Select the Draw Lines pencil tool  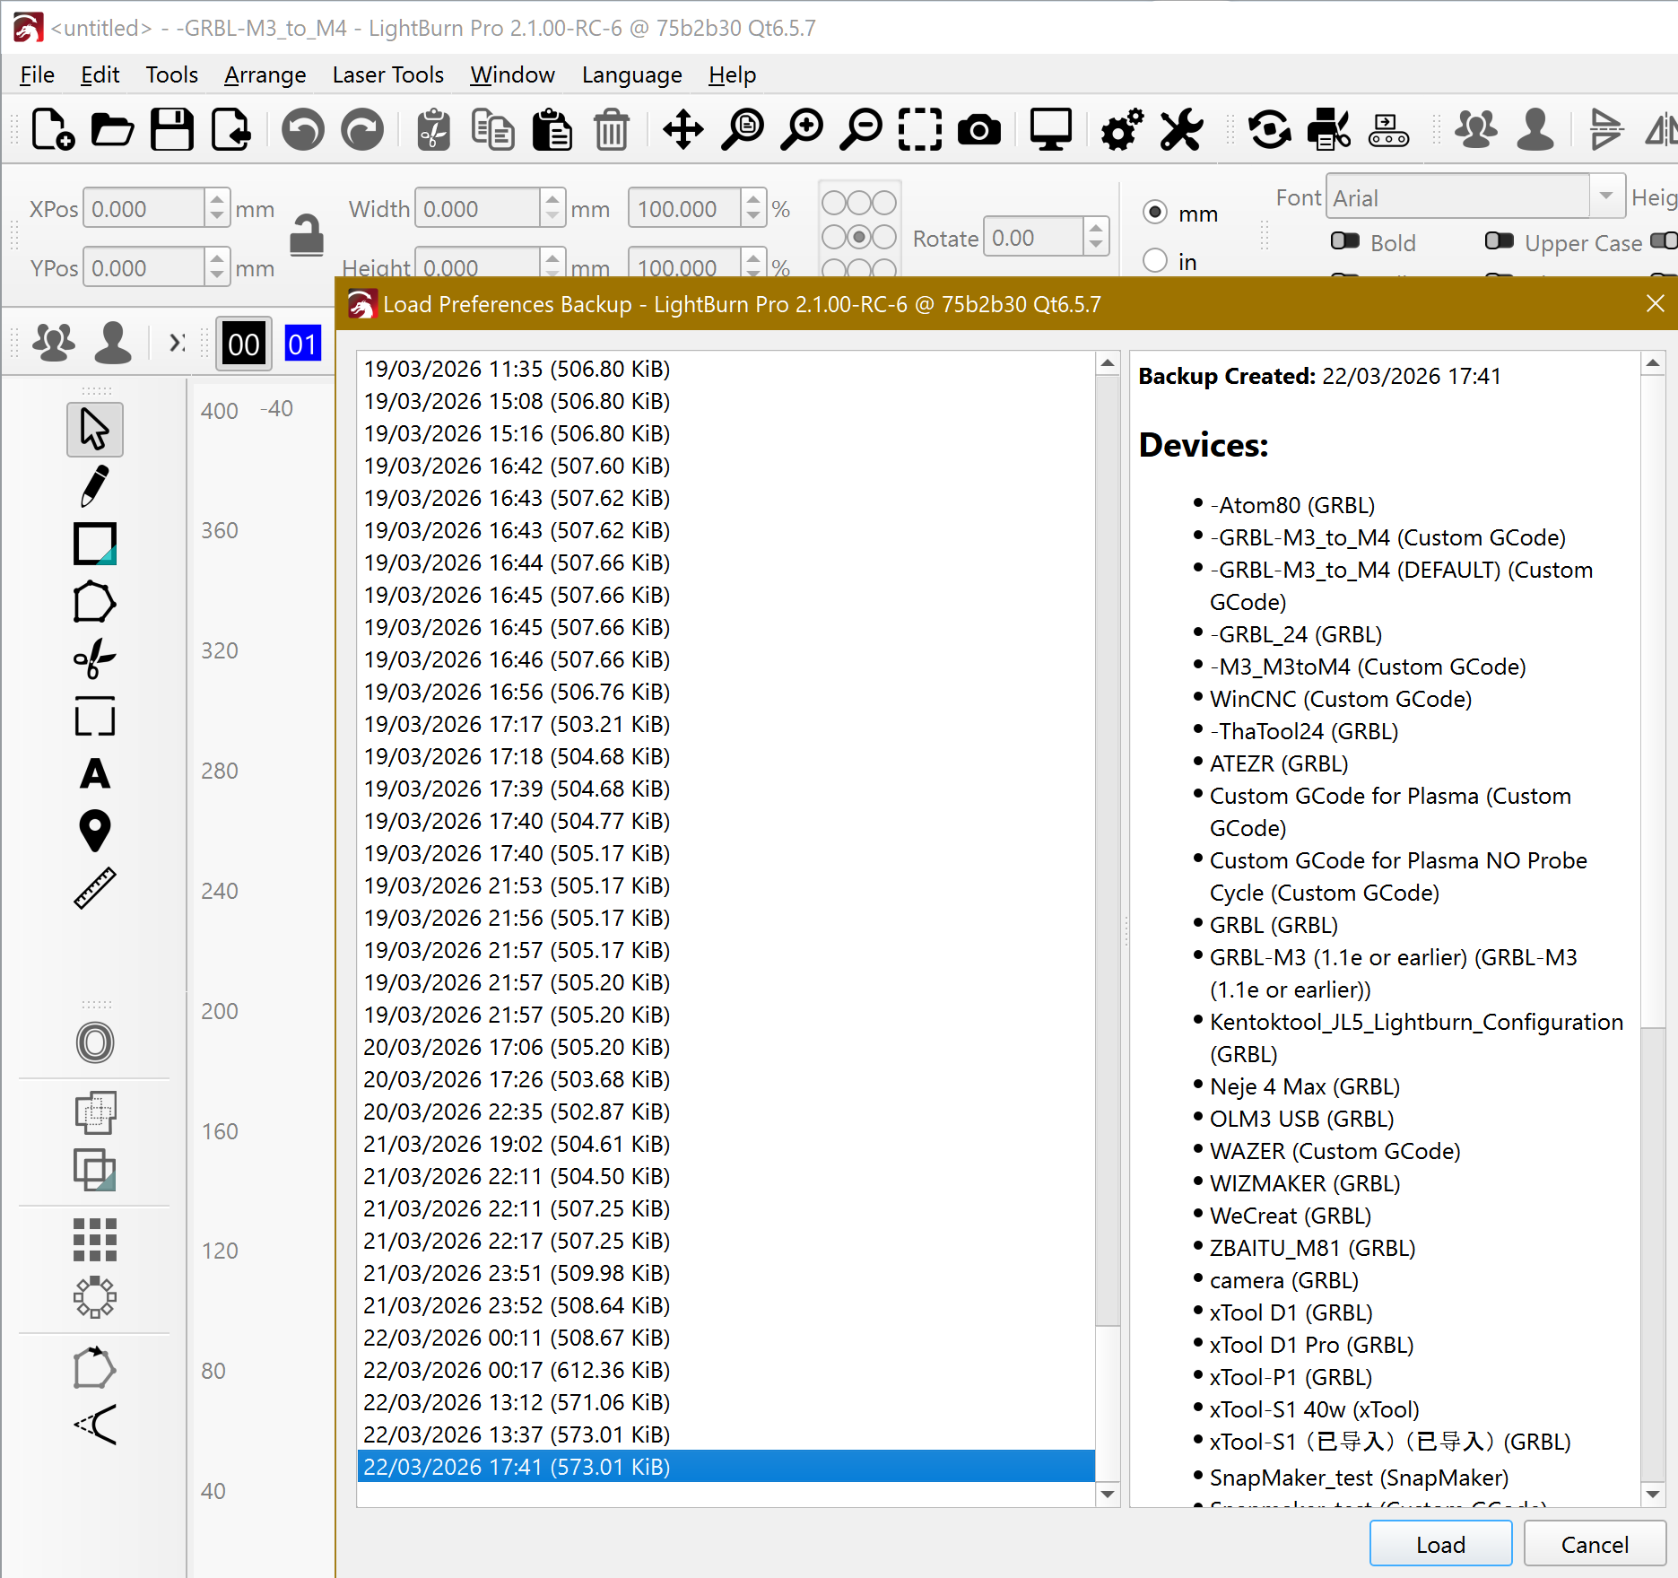(x=94, y=486)
